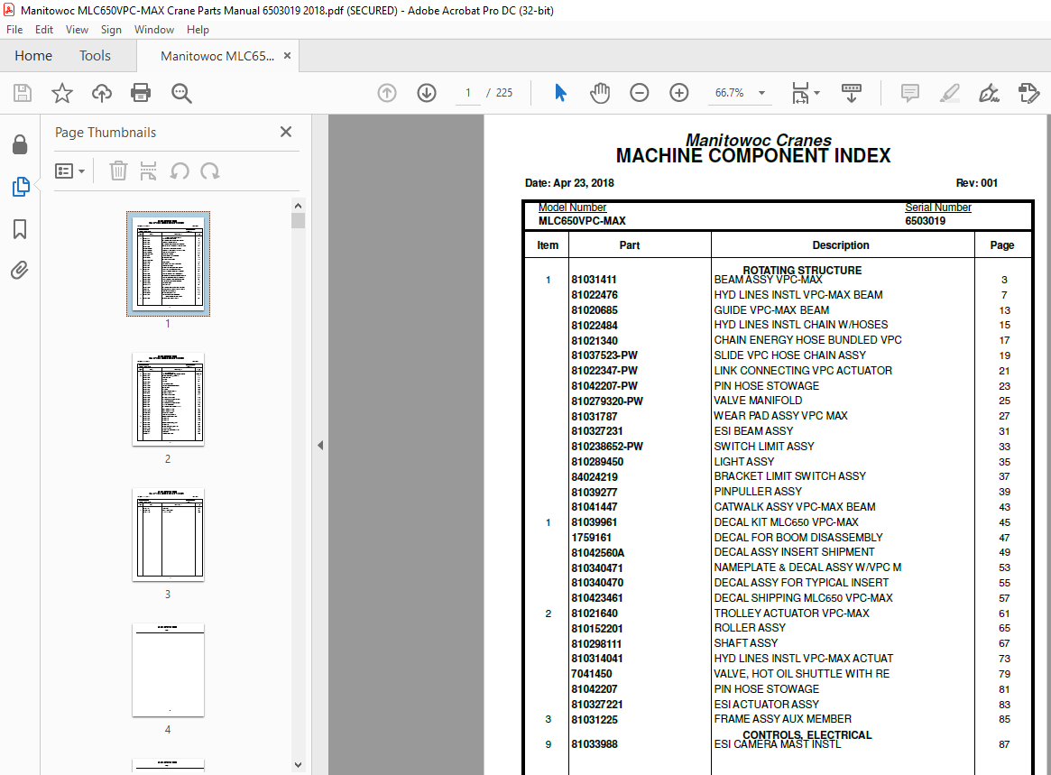Click model number MLC650VPC-MAX
The image size is (1051, 775).
[582, 220]
